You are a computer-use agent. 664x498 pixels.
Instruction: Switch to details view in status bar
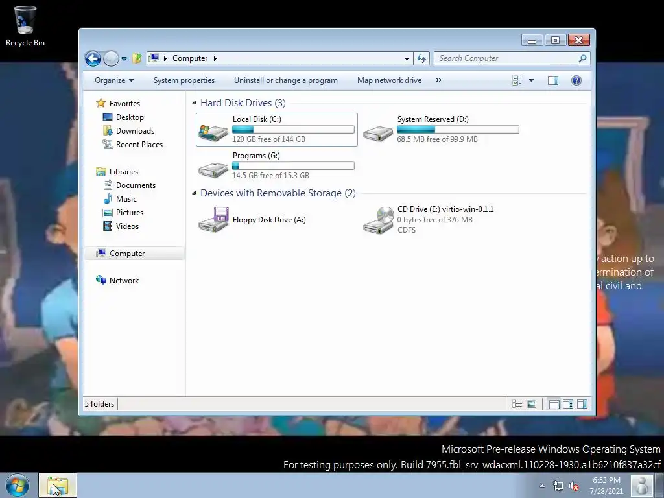pyautogui.click(x=517, y=404)
